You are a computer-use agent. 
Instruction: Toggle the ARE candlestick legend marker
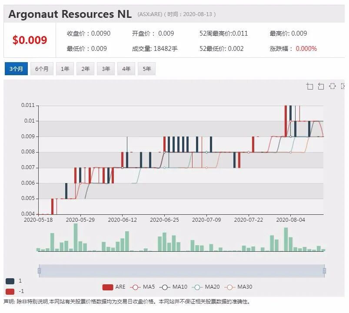[x=107, y=287]
